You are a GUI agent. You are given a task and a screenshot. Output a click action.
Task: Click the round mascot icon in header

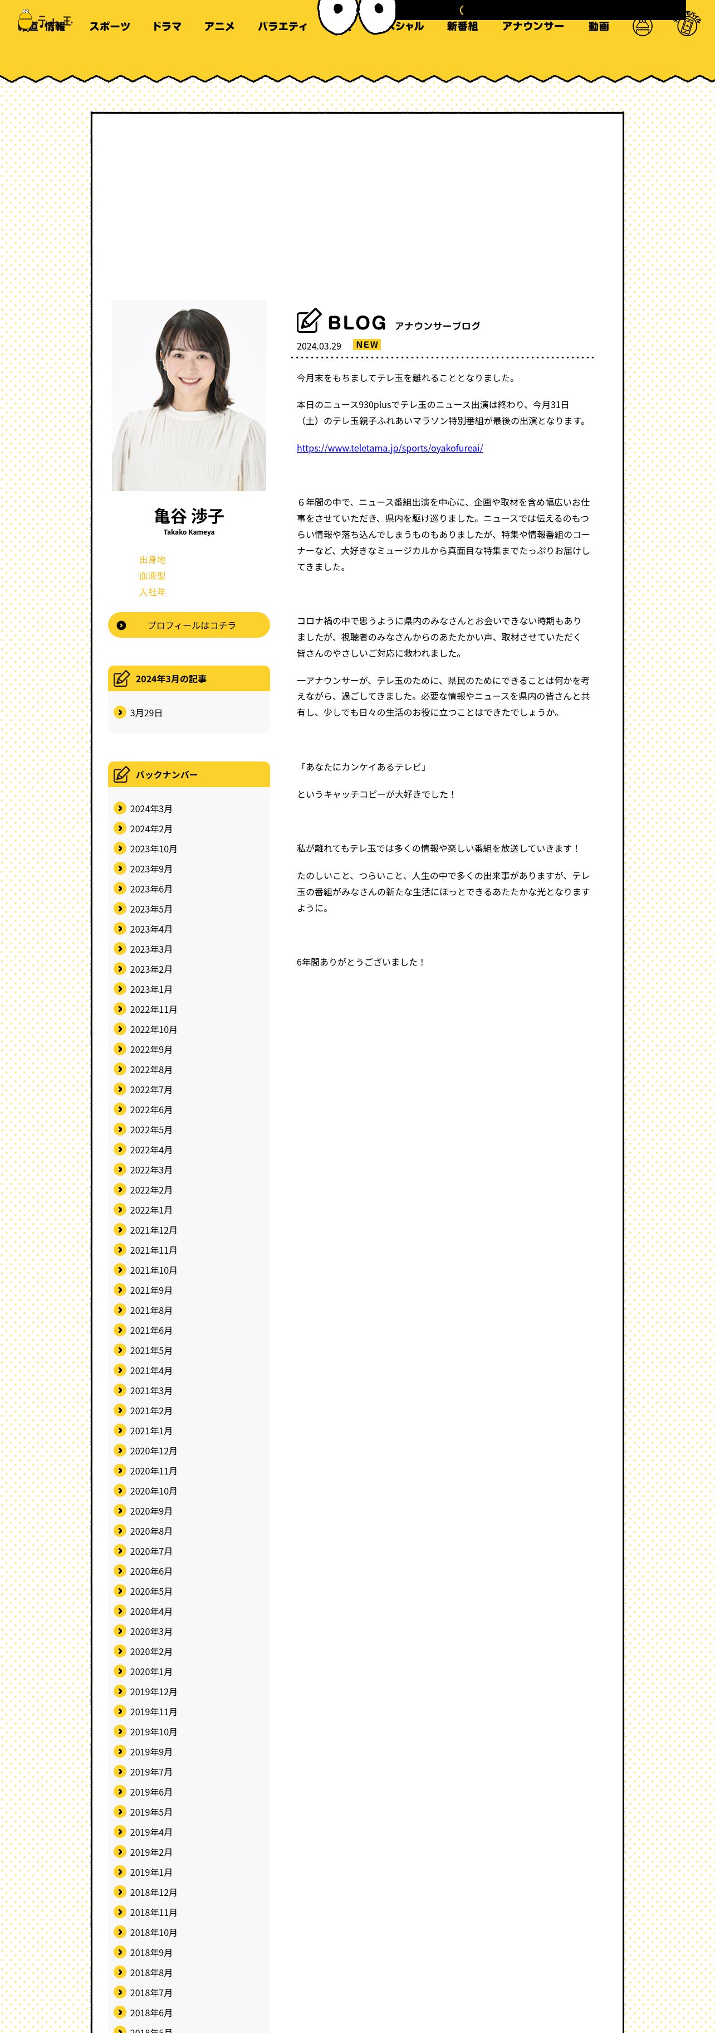[643, 26]
